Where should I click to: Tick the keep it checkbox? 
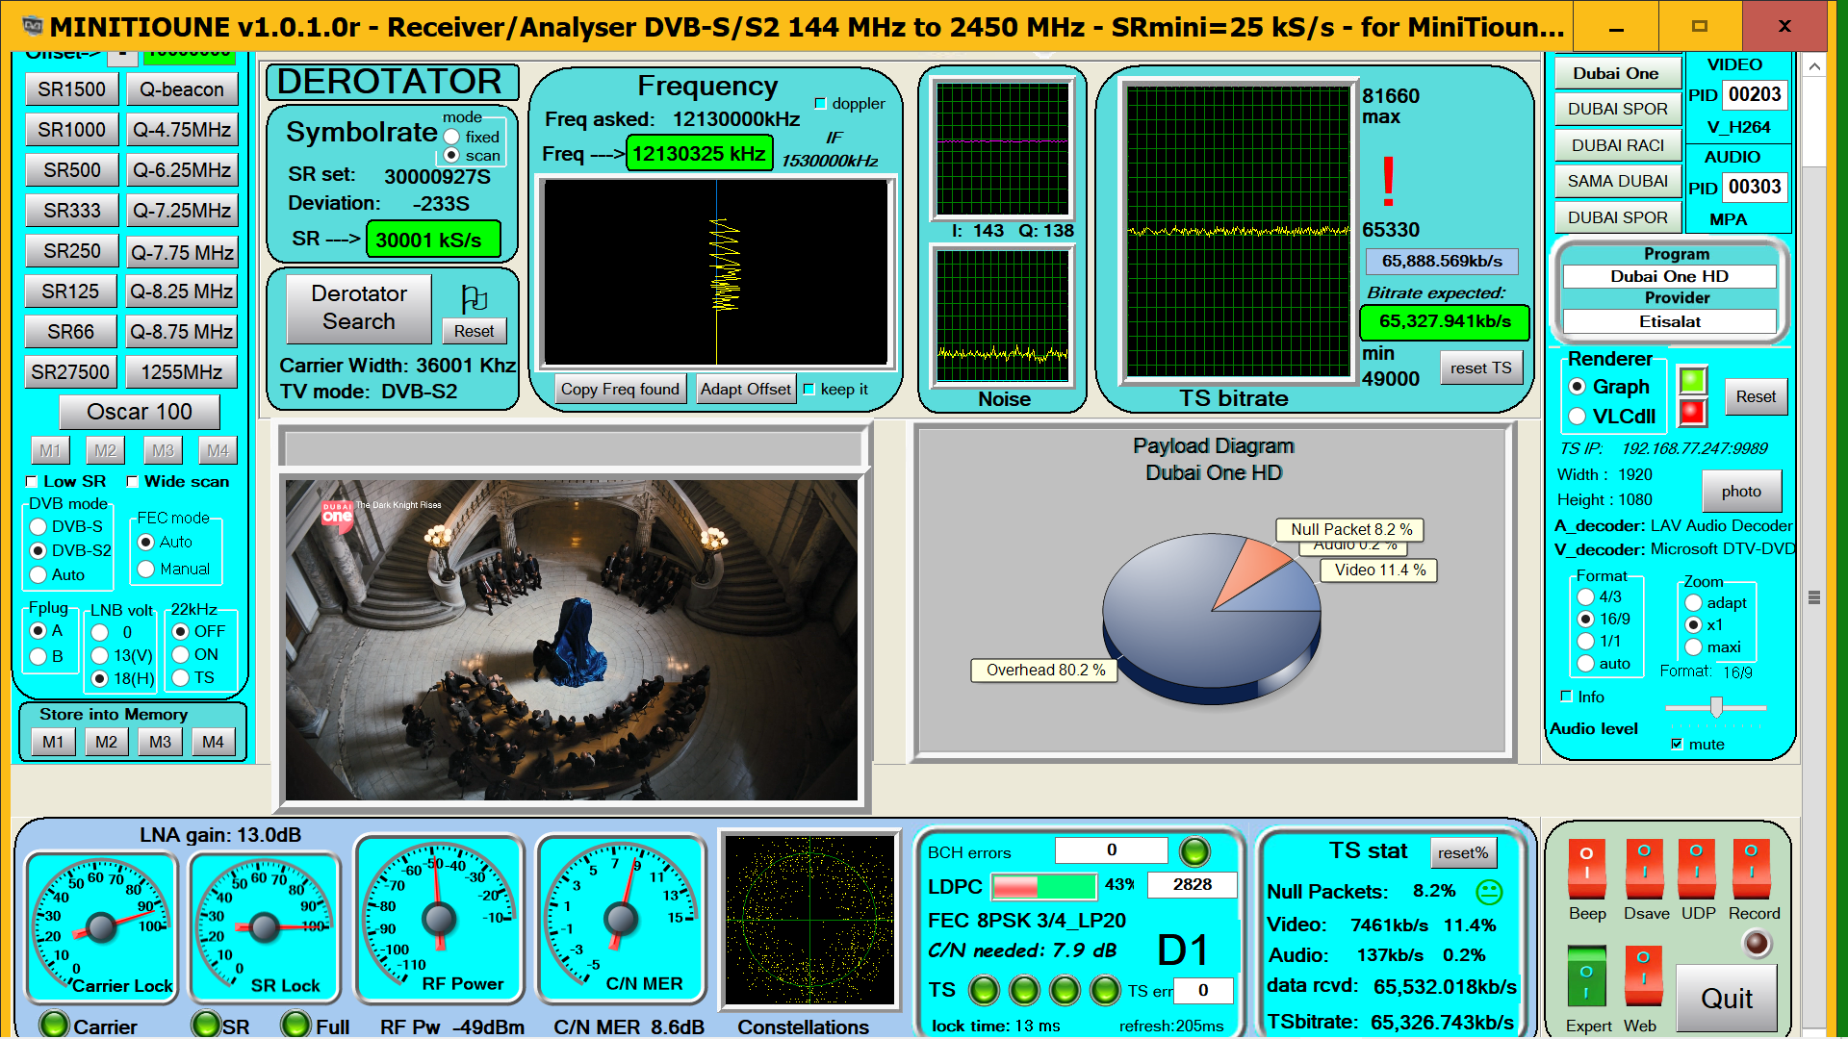pos(808,390)
